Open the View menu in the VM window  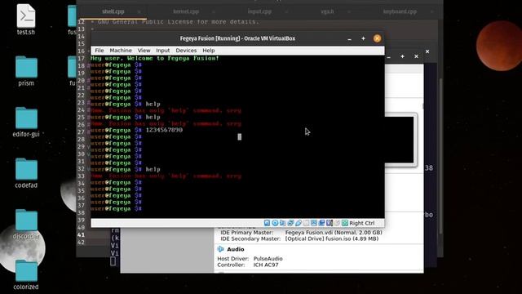point(144,51)
